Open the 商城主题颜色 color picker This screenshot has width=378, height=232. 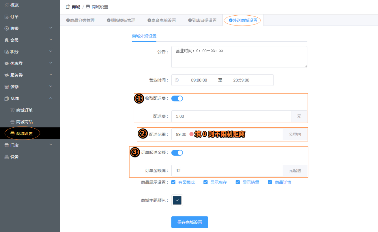pos(177,200)
